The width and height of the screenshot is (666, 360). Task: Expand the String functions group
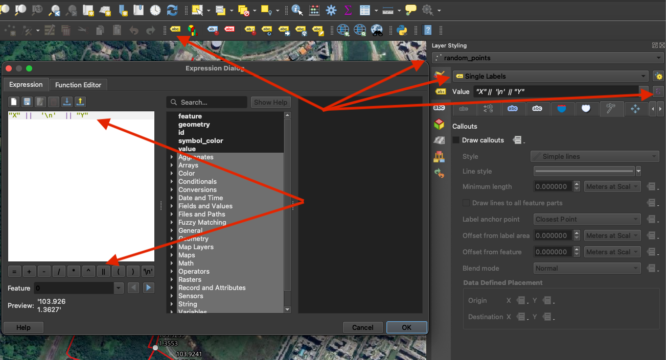point(172,304)
